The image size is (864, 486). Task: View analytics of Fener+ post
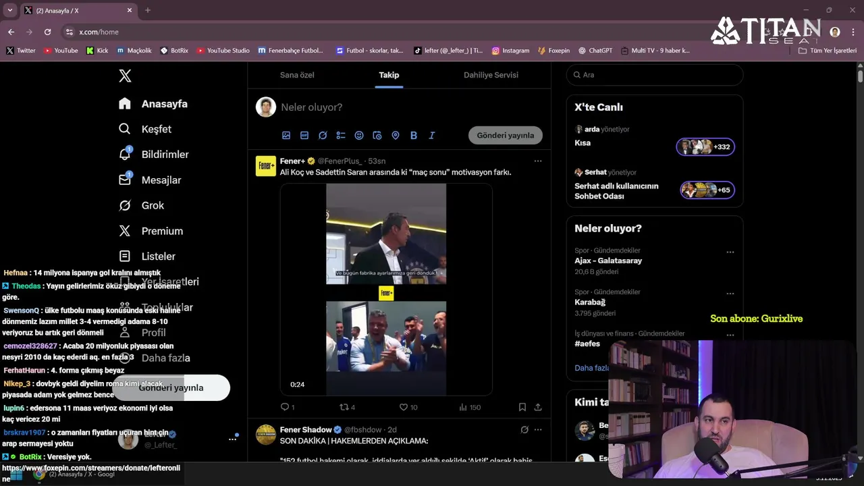[470, 407]
